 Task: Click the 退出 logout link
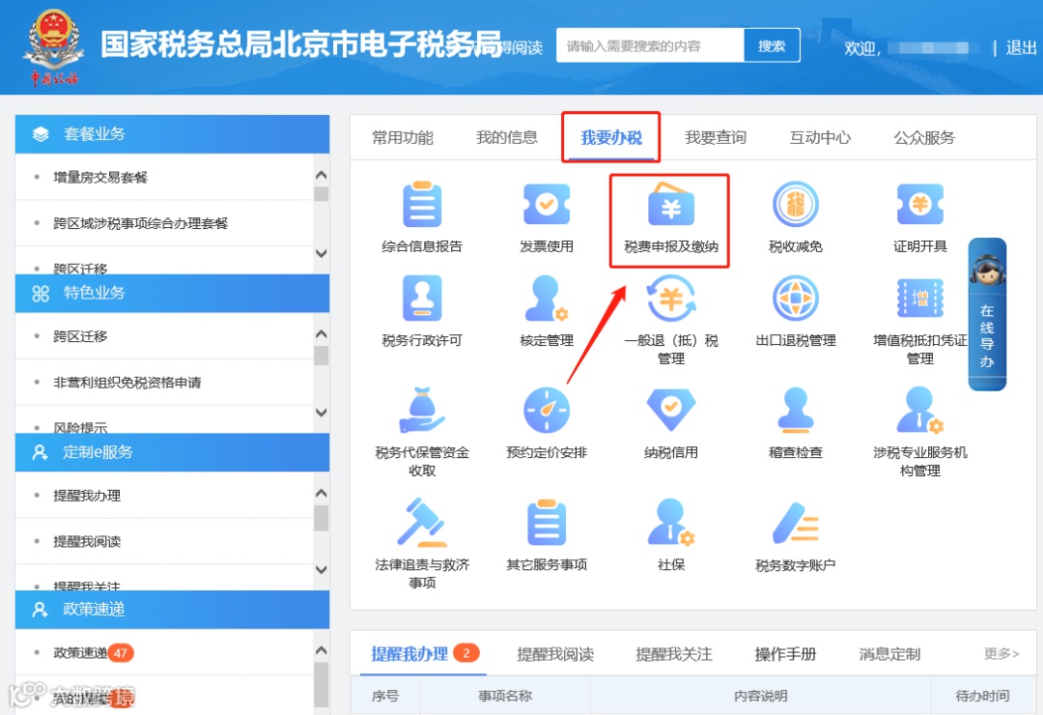(1021, 48)
